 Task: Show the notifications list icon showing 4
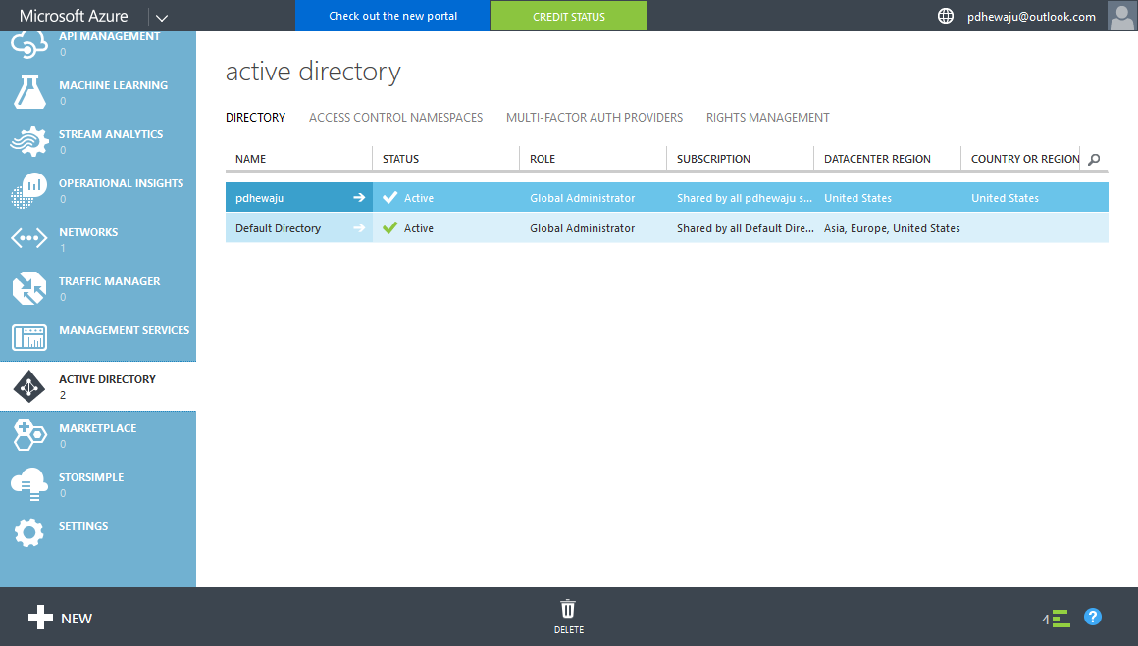[1056, 619]
